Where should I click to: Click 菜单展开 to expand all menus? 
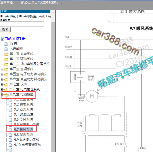[x=12, y=16]
